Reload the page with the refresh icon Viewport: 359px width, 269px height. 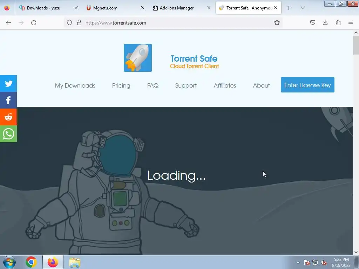coord(34,23)
